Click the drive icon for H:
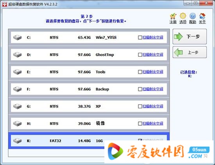Screen dimensions: 215x165 coord(18,124)
